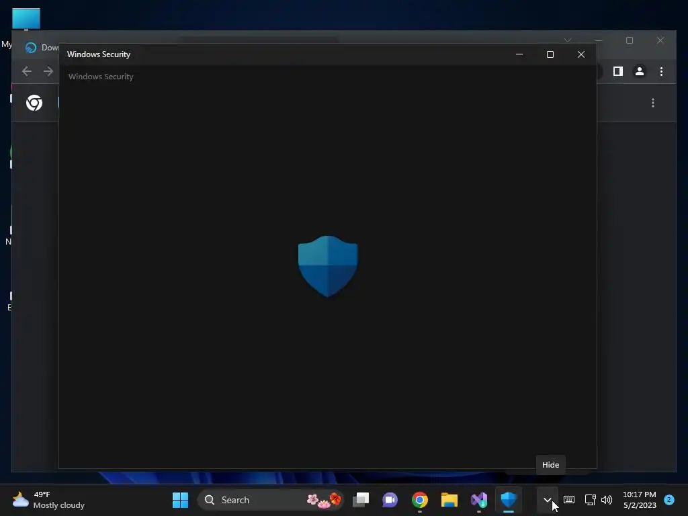Open network status tray icon
The image size is (688, 516).
point(590,500)
